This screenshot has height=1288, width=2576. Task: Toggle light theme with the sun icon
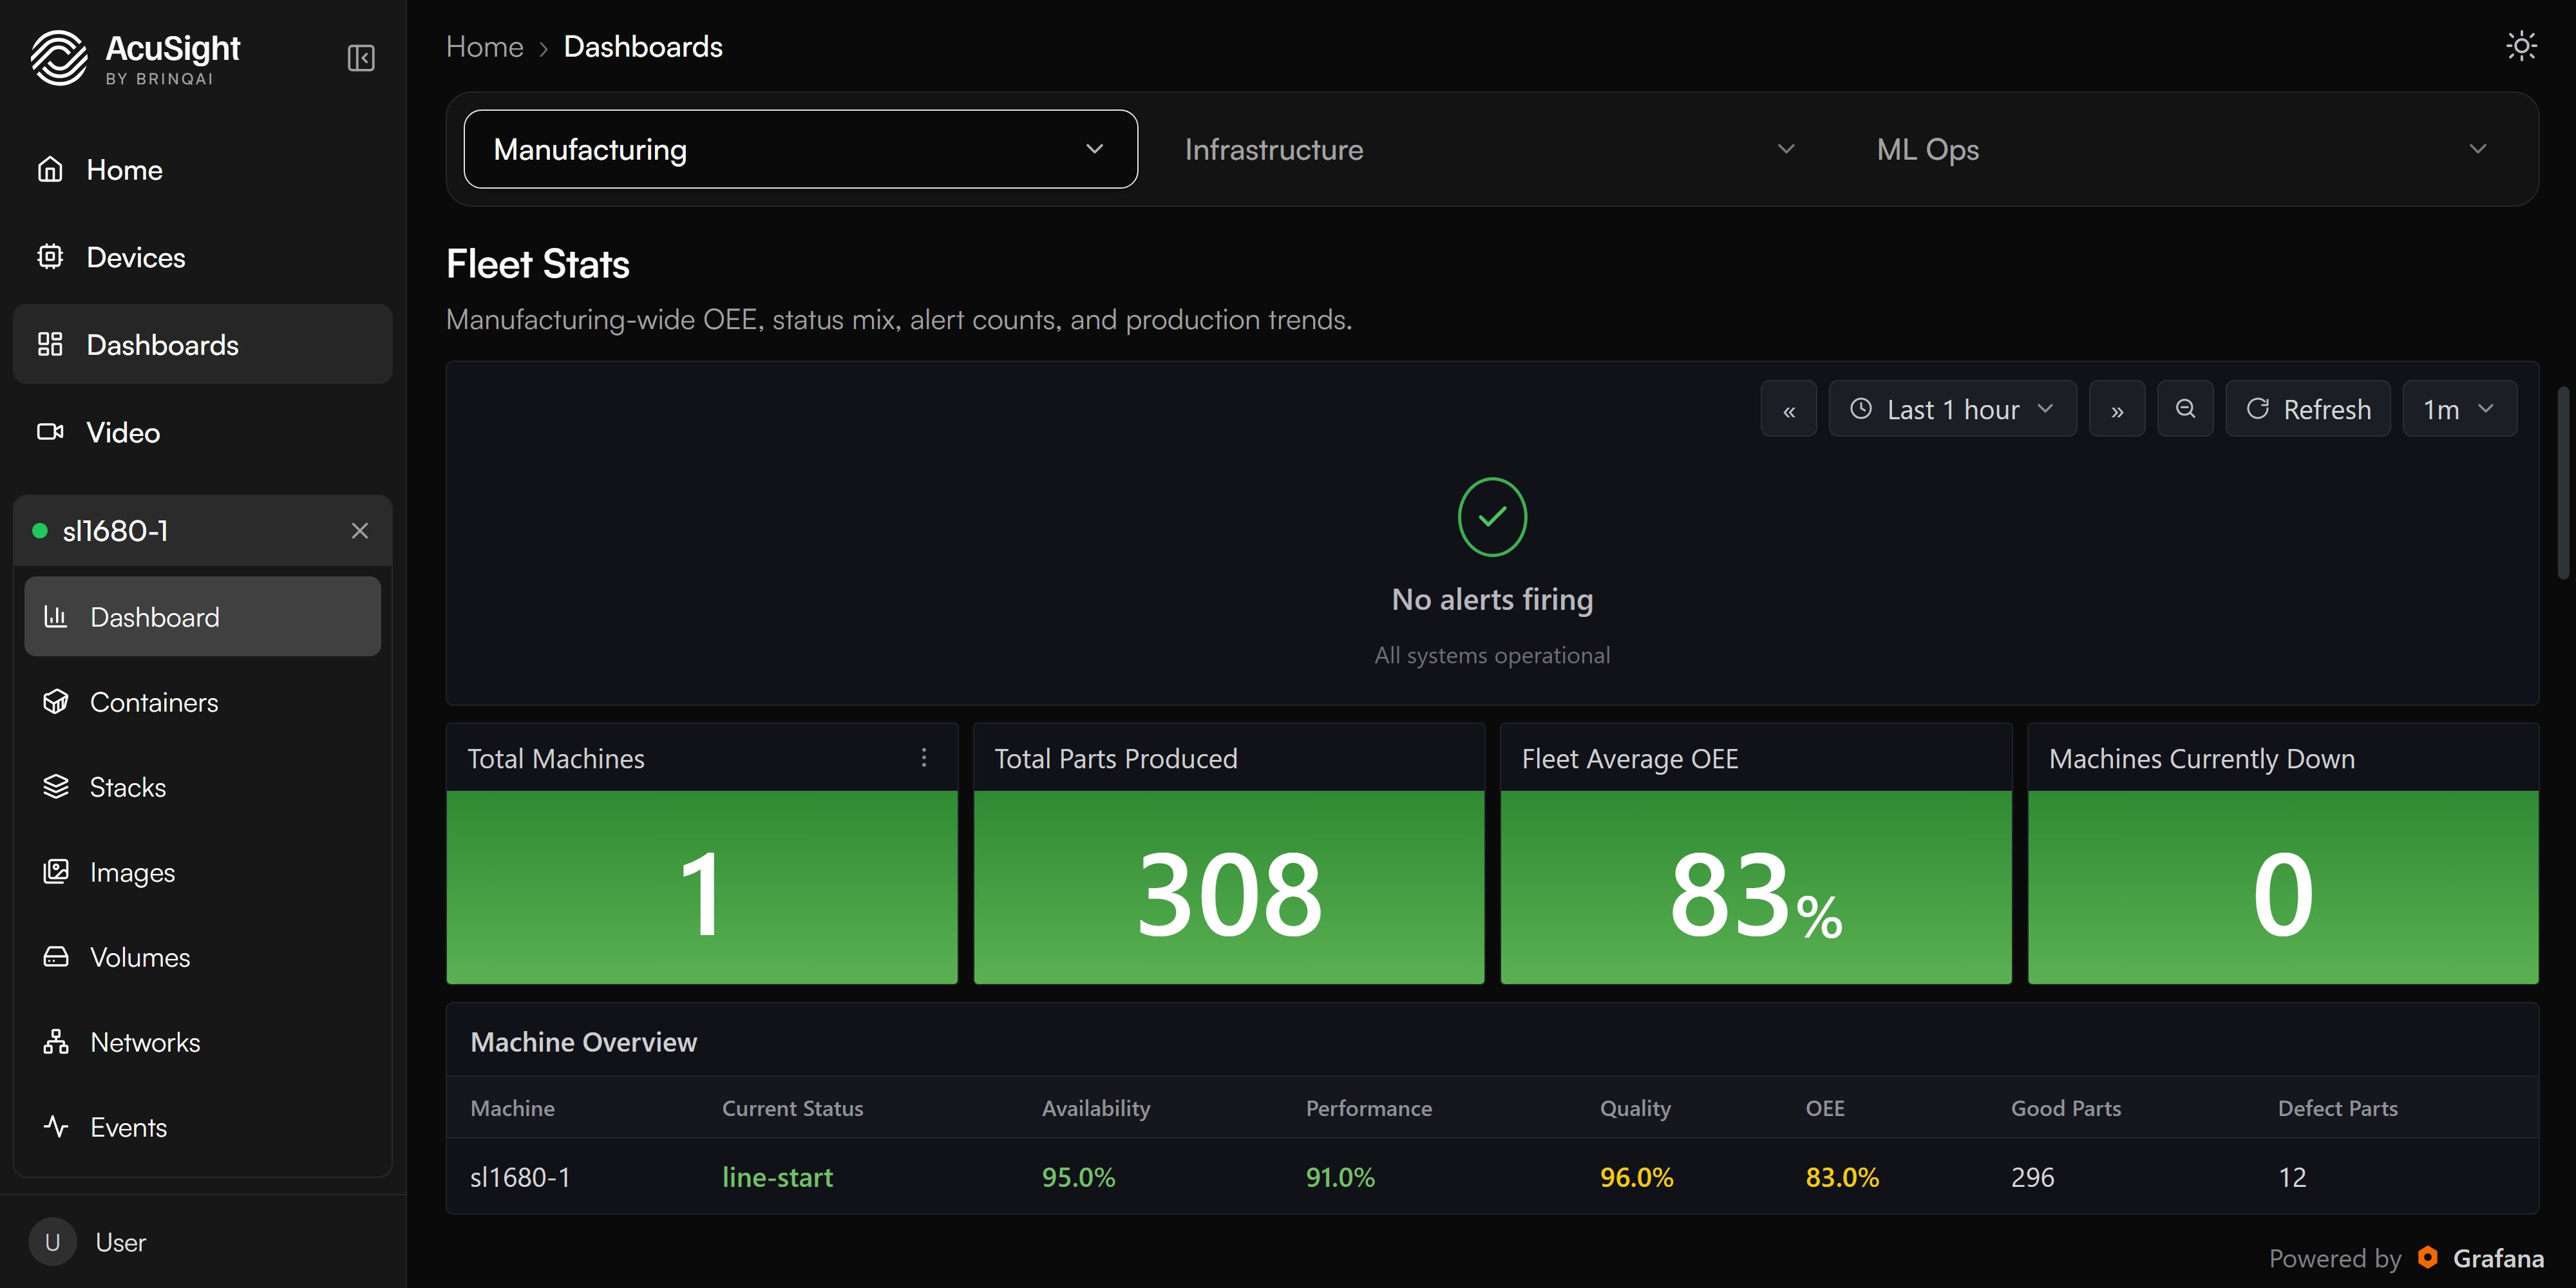click(2521, 46)
